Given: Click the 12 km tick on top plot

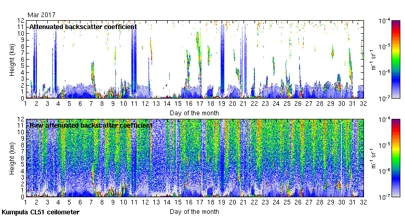Looking at the screenshot, I should click(21, 20).
